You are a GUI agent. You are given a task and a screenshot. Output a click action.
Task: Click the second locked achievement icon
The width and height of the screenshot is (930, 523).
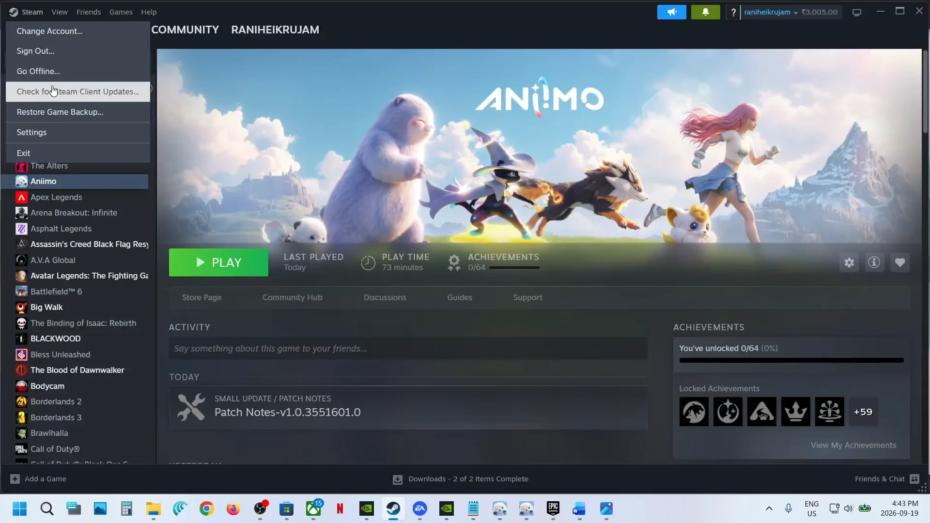(x=728, y=412)
